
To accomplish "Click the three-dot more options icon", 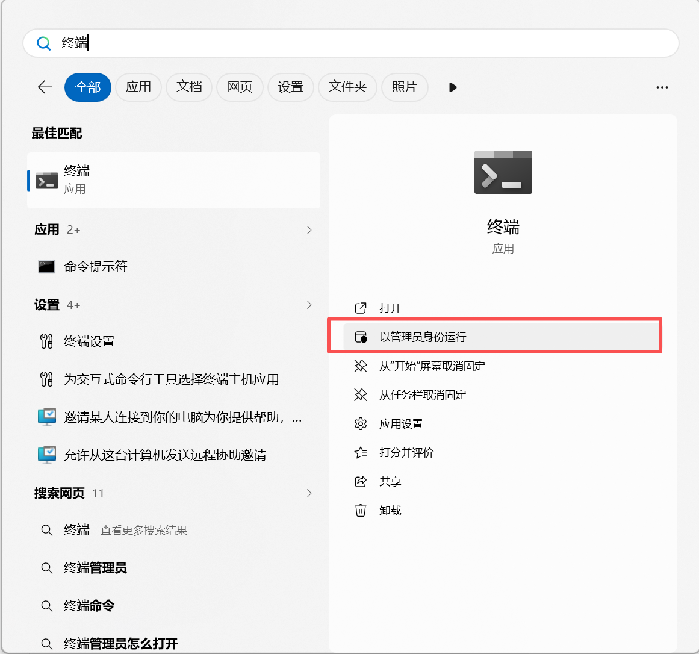I will click(662, 87).
